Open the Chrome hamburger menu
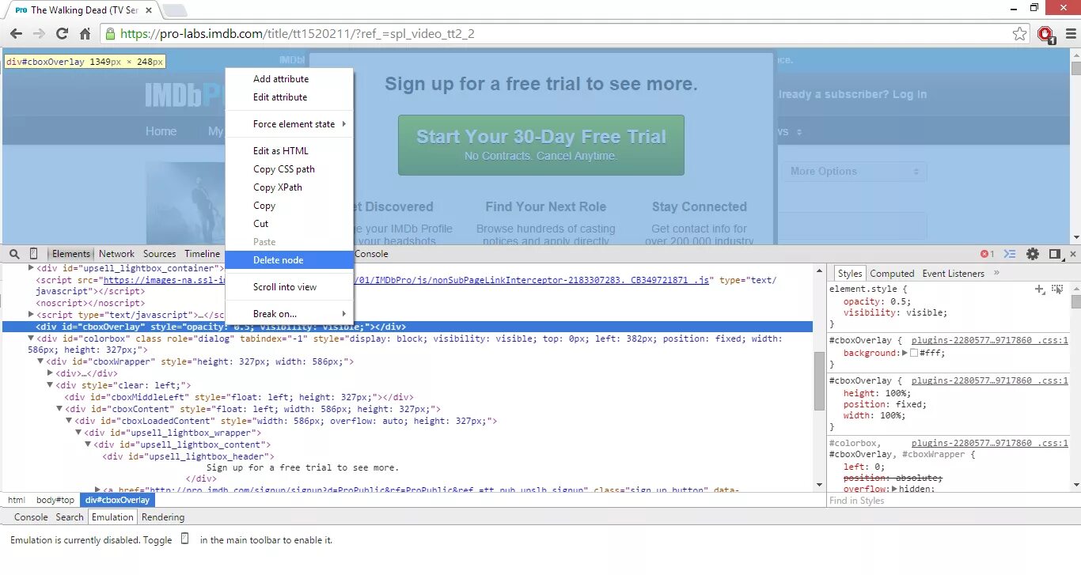 tap(1069, 34)
